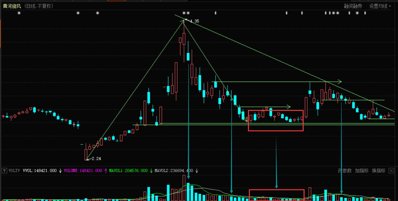Select the magenta VOLUME value readout
The image size is (398, 201).
[83, 171]
